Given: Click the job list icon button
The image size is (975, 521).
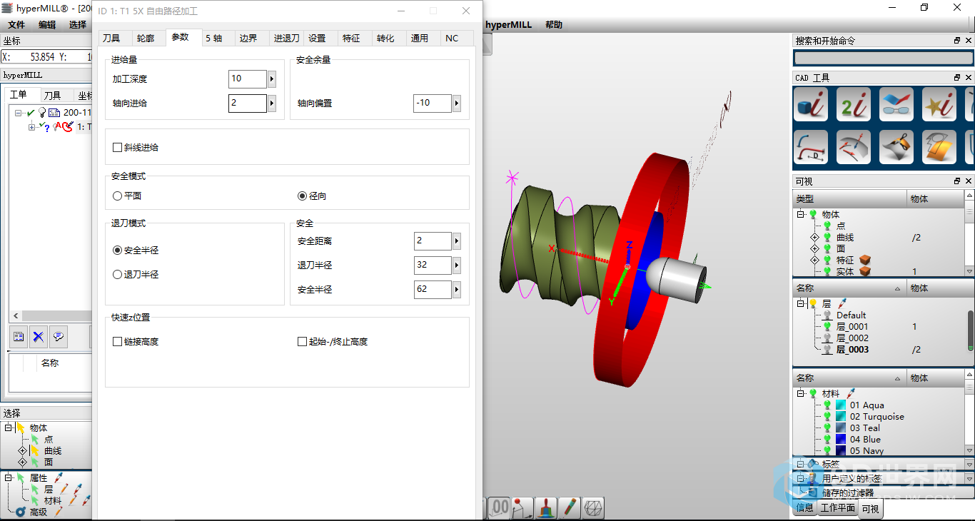Looking at the screenshot, I should coord(19,336).
